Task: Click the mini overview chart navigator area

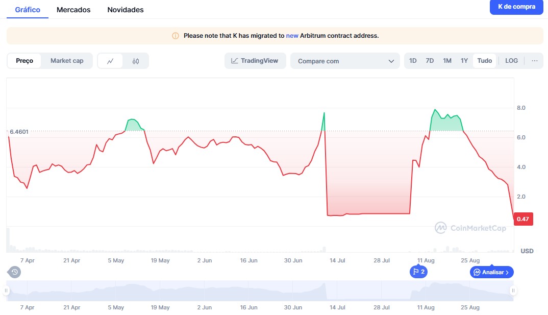Action: tap(260, 290)
